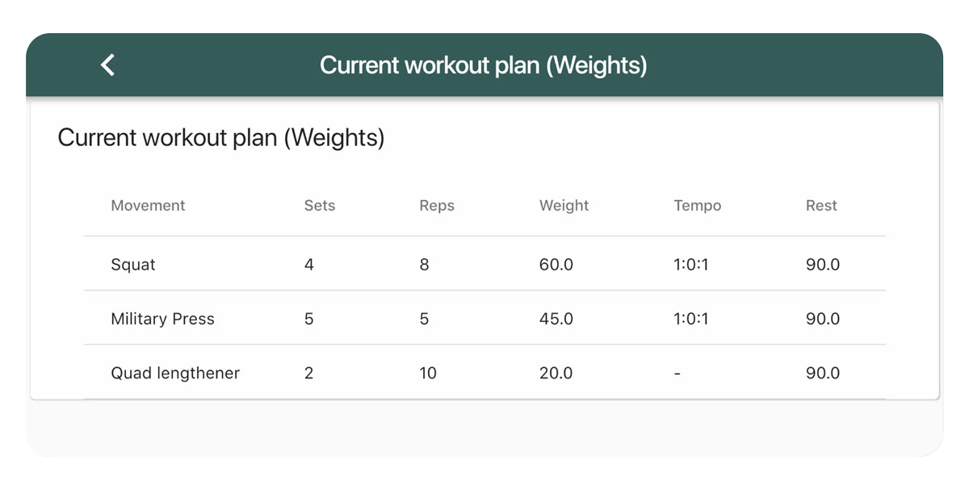Sort by the Movement column header
Image resolution: width=969 pixels, height=489 pixels.
pos(148,206)
